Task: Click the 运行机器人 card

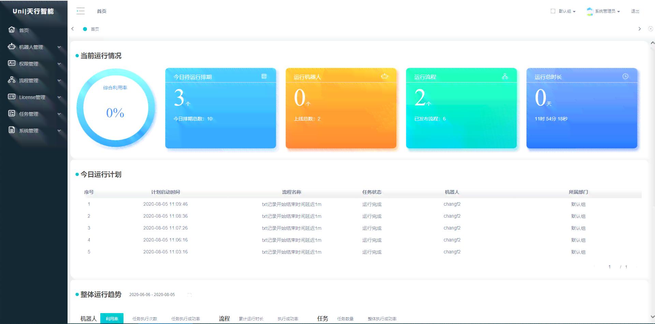Action: pos(341,108)
